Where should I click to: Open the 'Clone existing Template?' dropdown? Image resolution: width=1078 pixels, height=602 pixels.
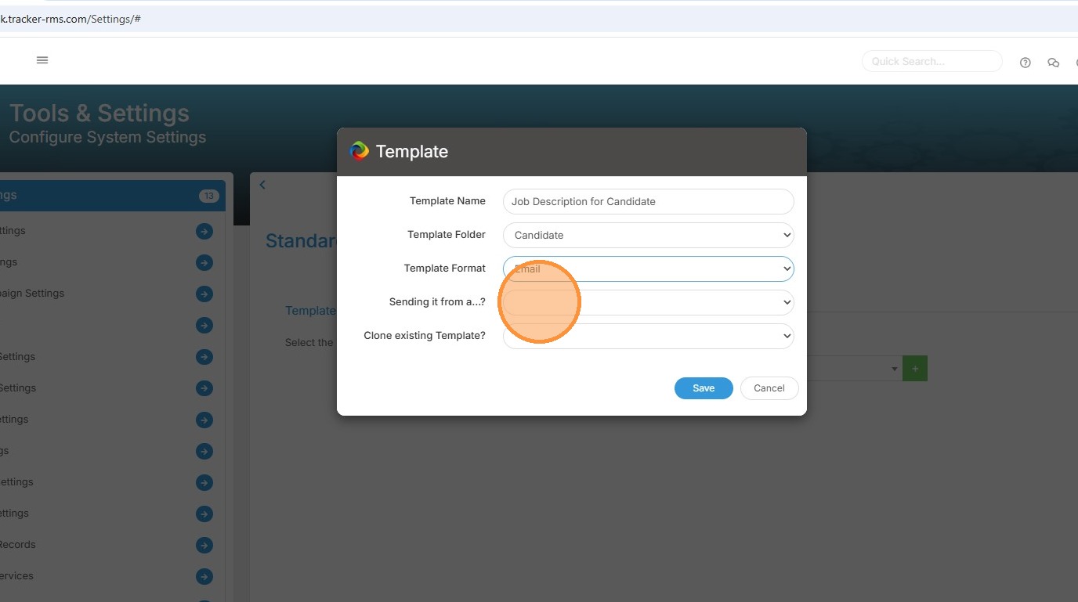649,336
